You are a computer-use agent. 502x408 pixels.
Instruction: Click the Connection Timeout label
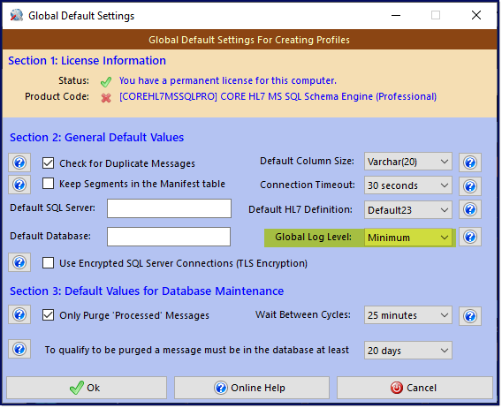(308, 185)
